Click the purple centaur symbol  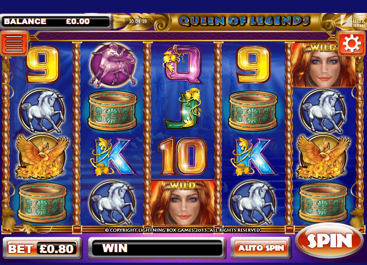tap(113, 65)
